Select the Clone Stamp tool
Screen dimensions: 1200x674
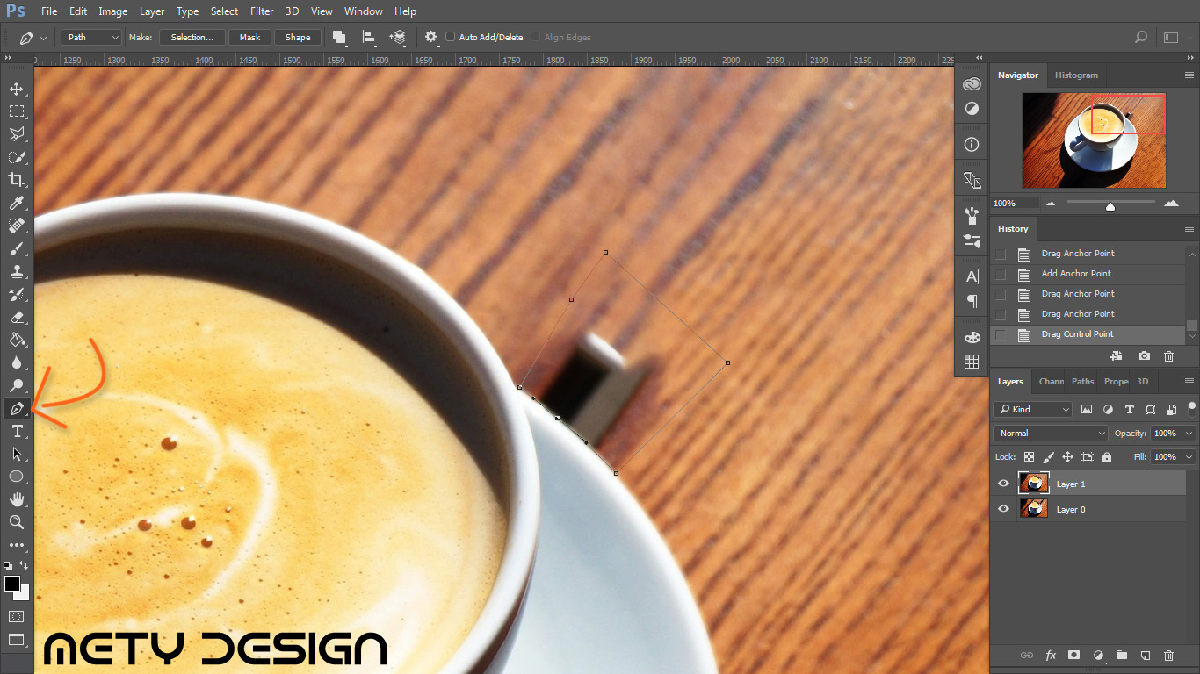(x=17, y=271)
